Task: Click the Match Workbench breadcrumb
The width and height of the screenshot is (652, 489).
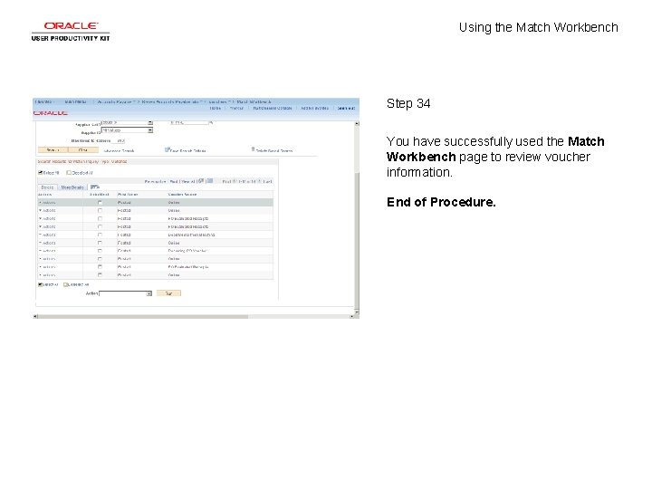Action: (x=254, y=101)
